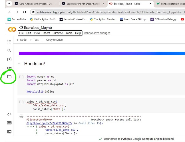Click the Colab logo
Image resolution: width=185 pixels, height=142 pixels.
pyautogui.click(x=12, y=29)
